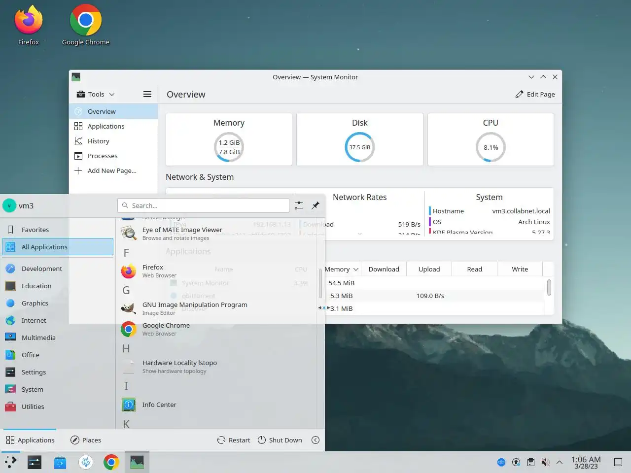Open the Education category
Image resolution: width=631 pixels, height=473 pixels.
point(58,286)
